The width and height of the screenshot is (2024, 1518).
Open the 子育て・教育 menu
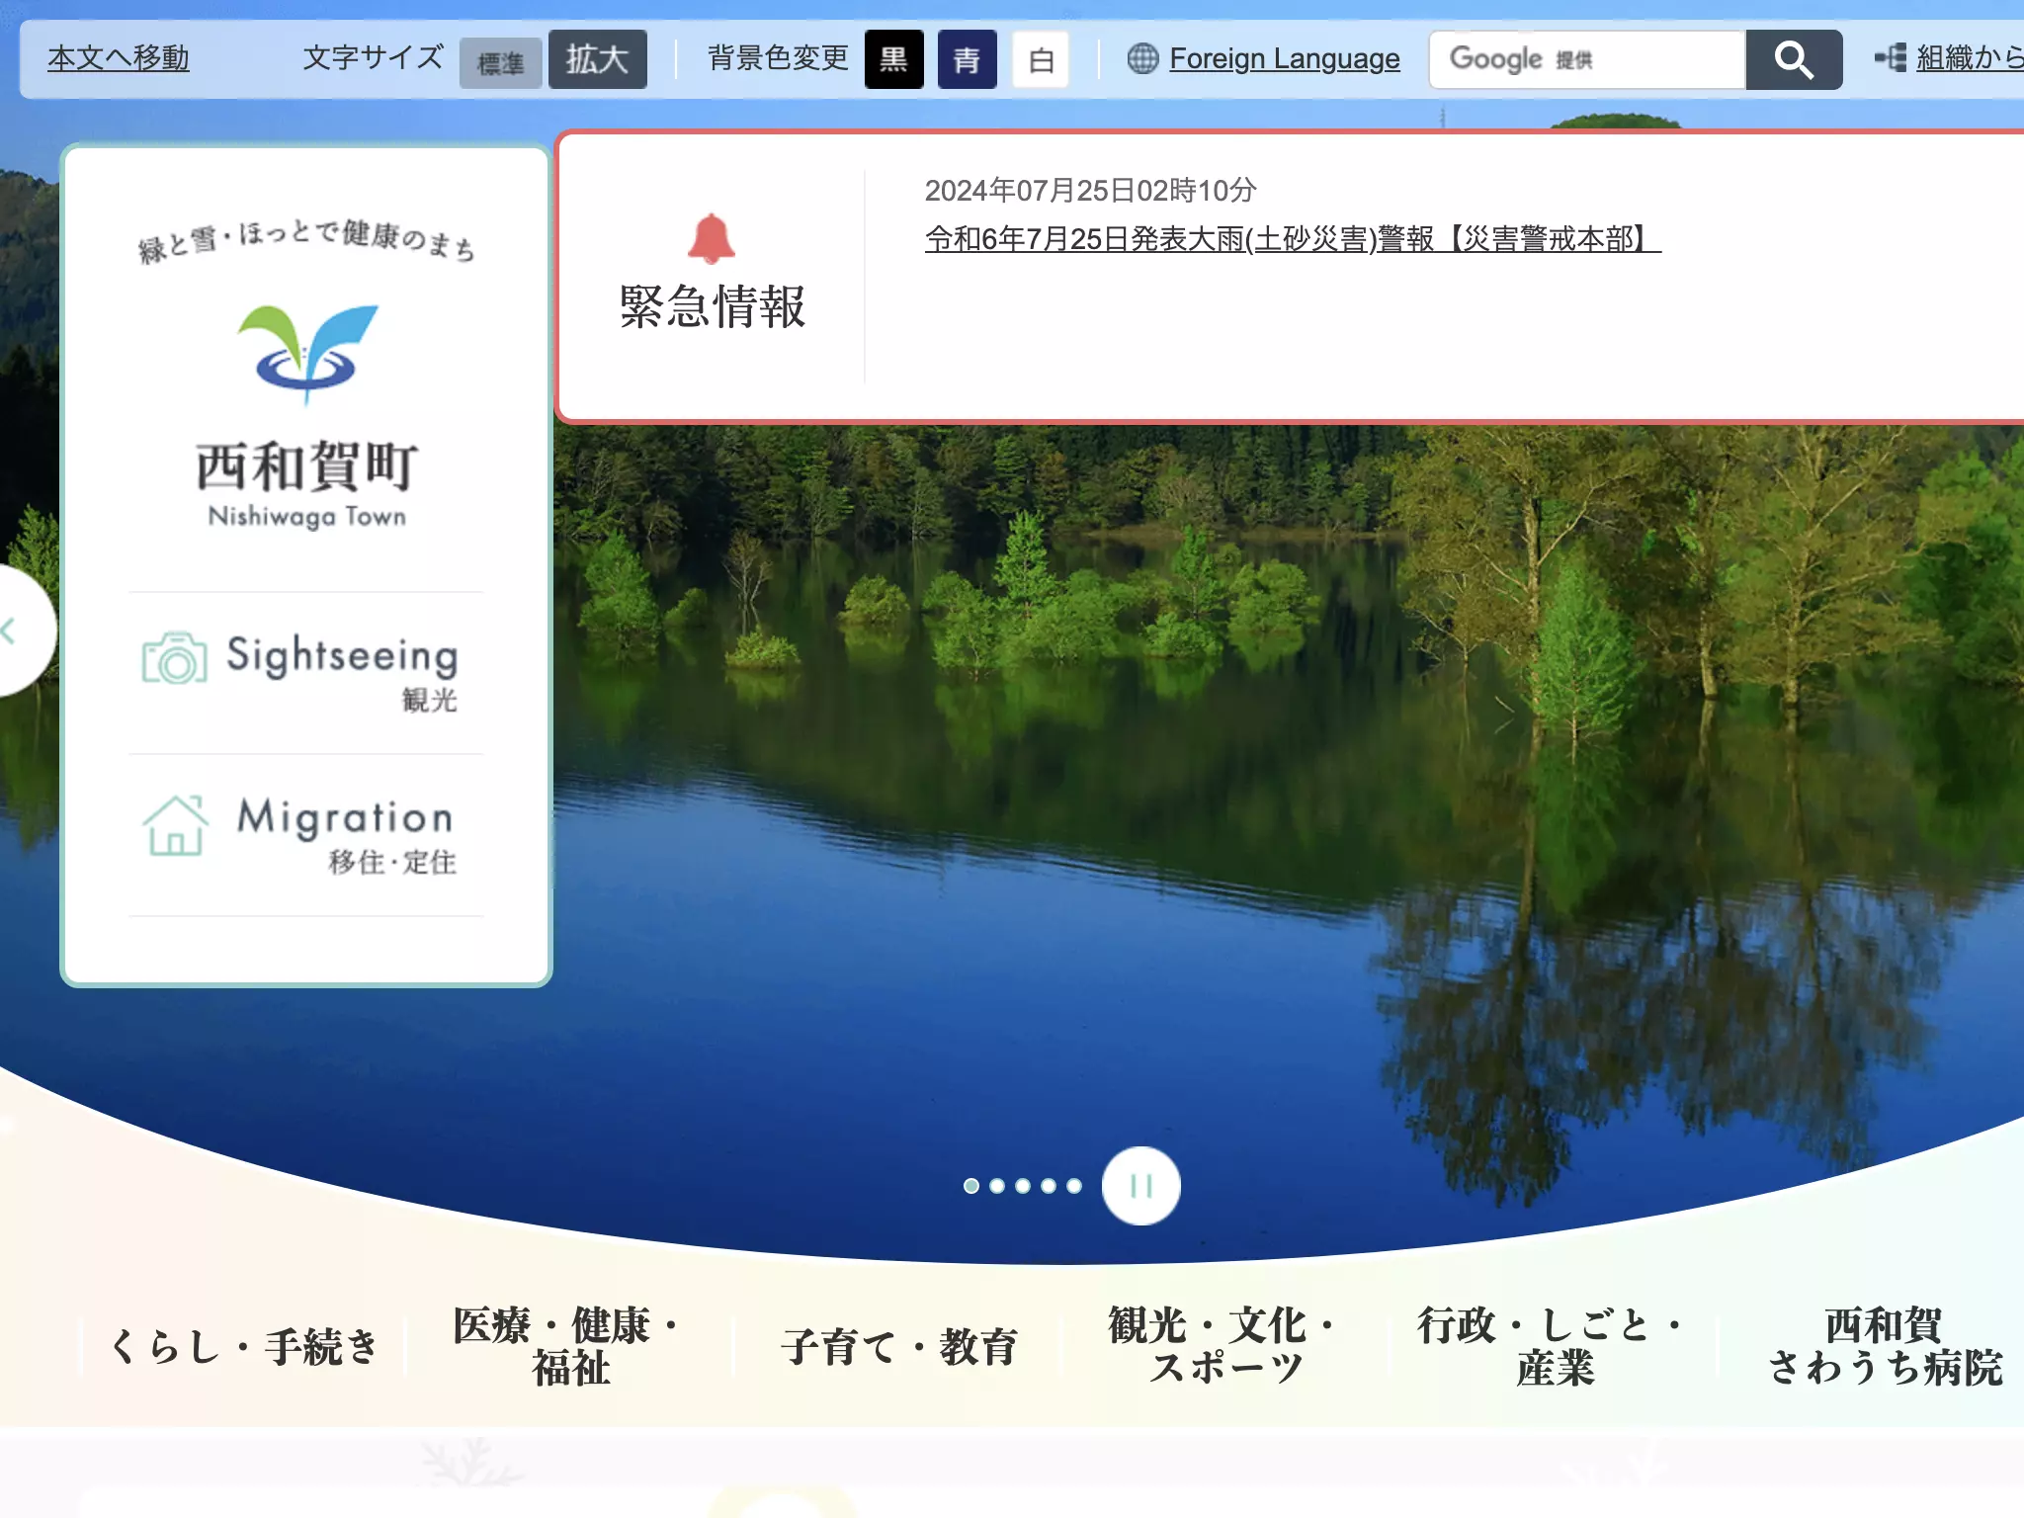(898, 1346)
